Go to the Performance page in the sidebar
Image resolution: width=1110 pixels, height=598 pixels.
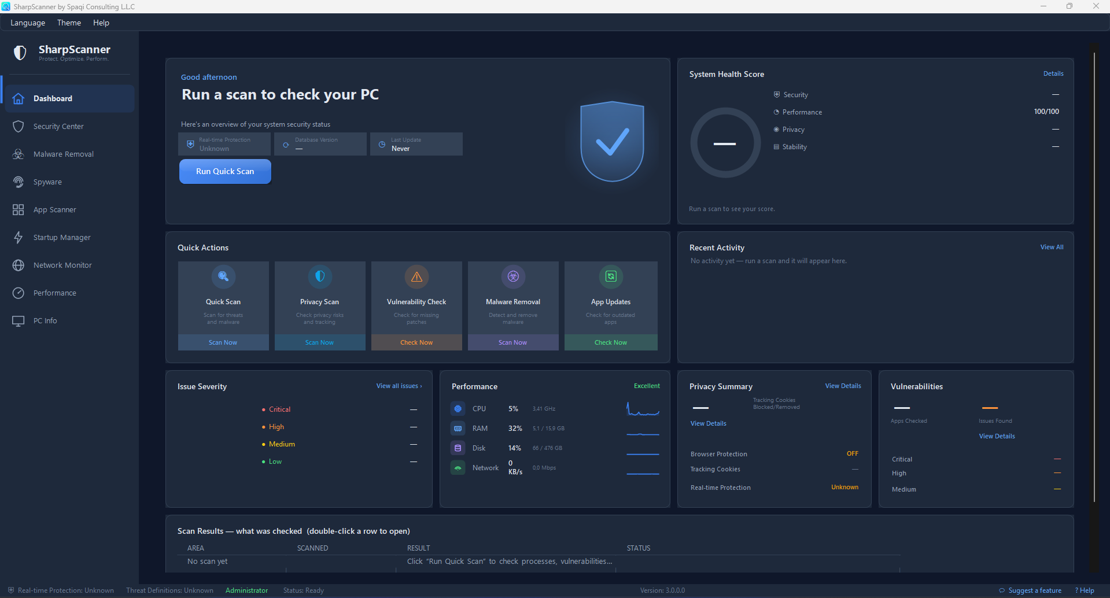point(69,293)
